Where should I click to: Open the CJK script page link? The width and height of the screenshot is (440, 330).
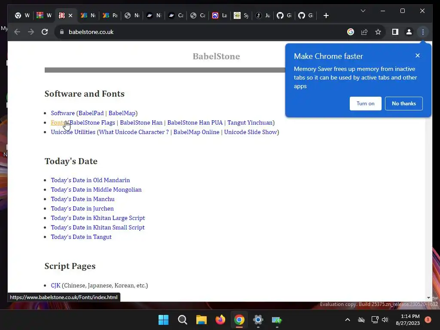pos(55,285)
